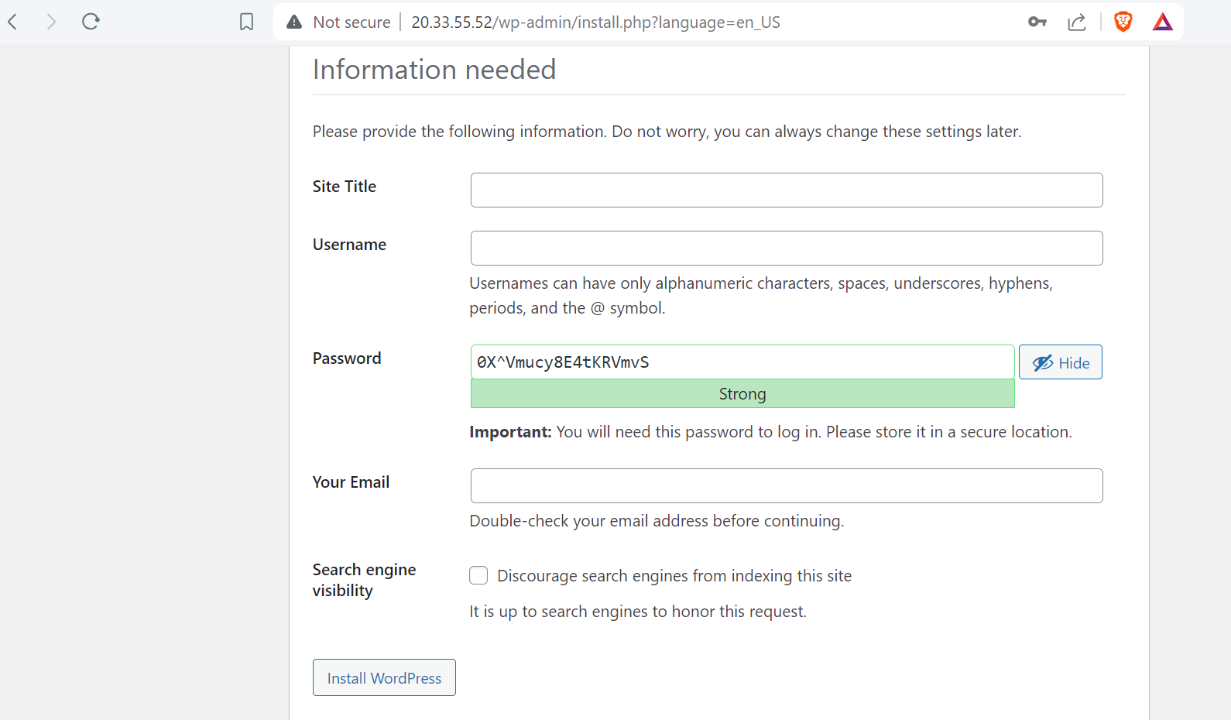Reload the page with refresh icon
Screen dimensions: 1231x720
[x=91, y=22]
